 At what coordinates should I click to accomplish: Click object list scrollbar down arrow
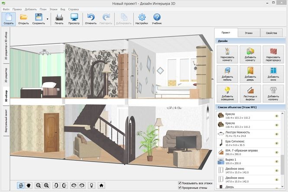pos(283,186)
